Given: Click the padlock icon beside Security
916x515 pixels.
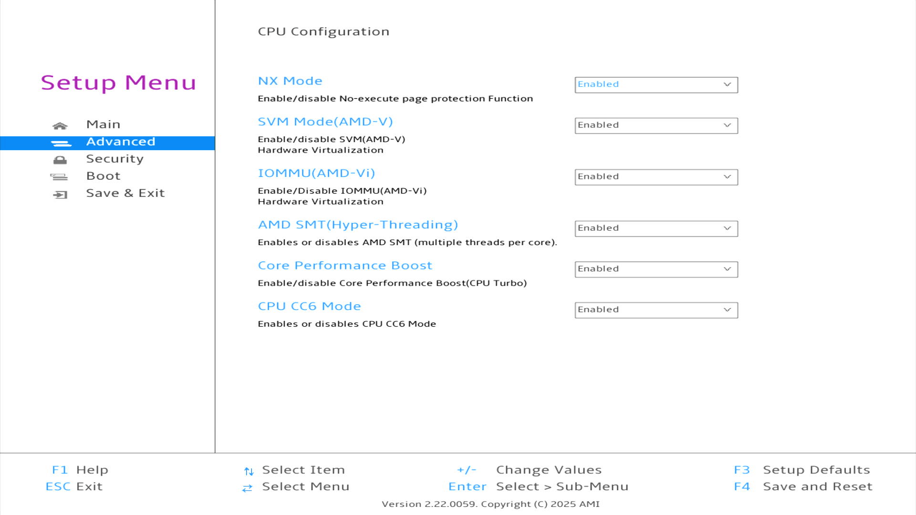Looking at the screenshot, I should [60, 160].
